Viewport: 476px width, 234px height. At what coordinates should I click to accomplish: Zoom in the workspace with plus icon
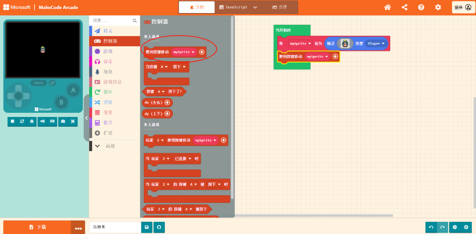click(466, 227)
